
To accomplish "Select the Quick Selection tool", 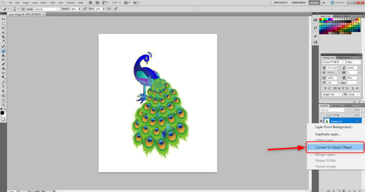I will click(x=3, y=33).
